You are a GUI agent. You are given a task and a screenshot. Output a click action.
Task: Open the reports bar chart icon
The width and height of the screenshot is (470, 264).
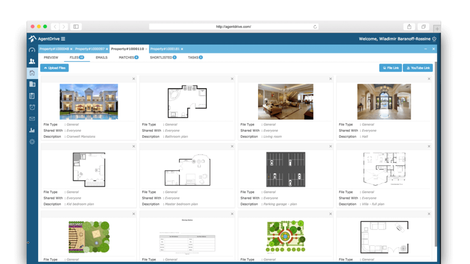(32, 130)
